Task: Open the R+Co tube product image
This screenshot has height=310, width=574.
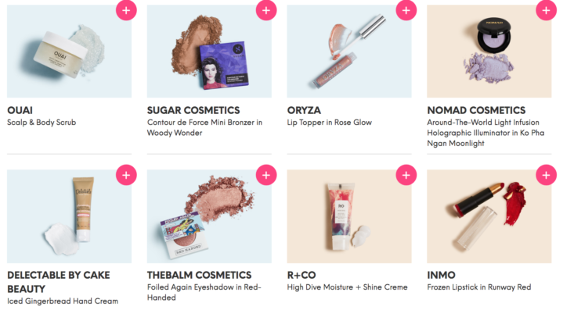Action: tap(349, 216)
